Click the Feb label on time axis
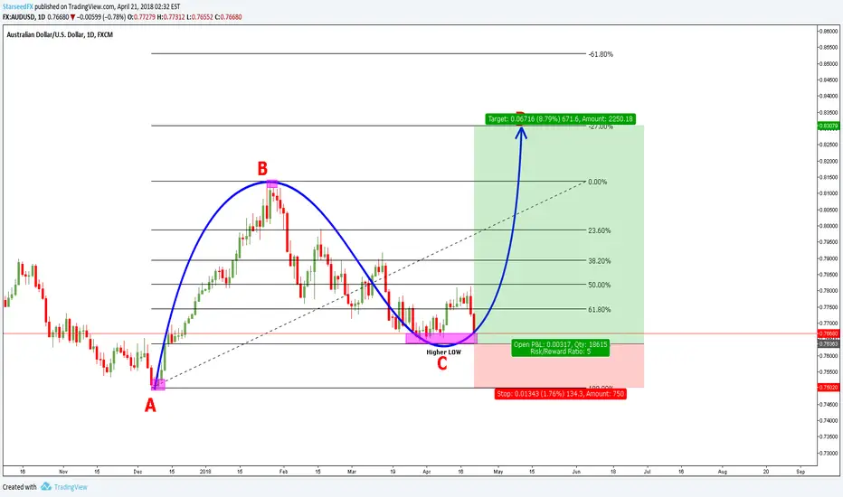The image size is (843, 497). tap(283, 472)
